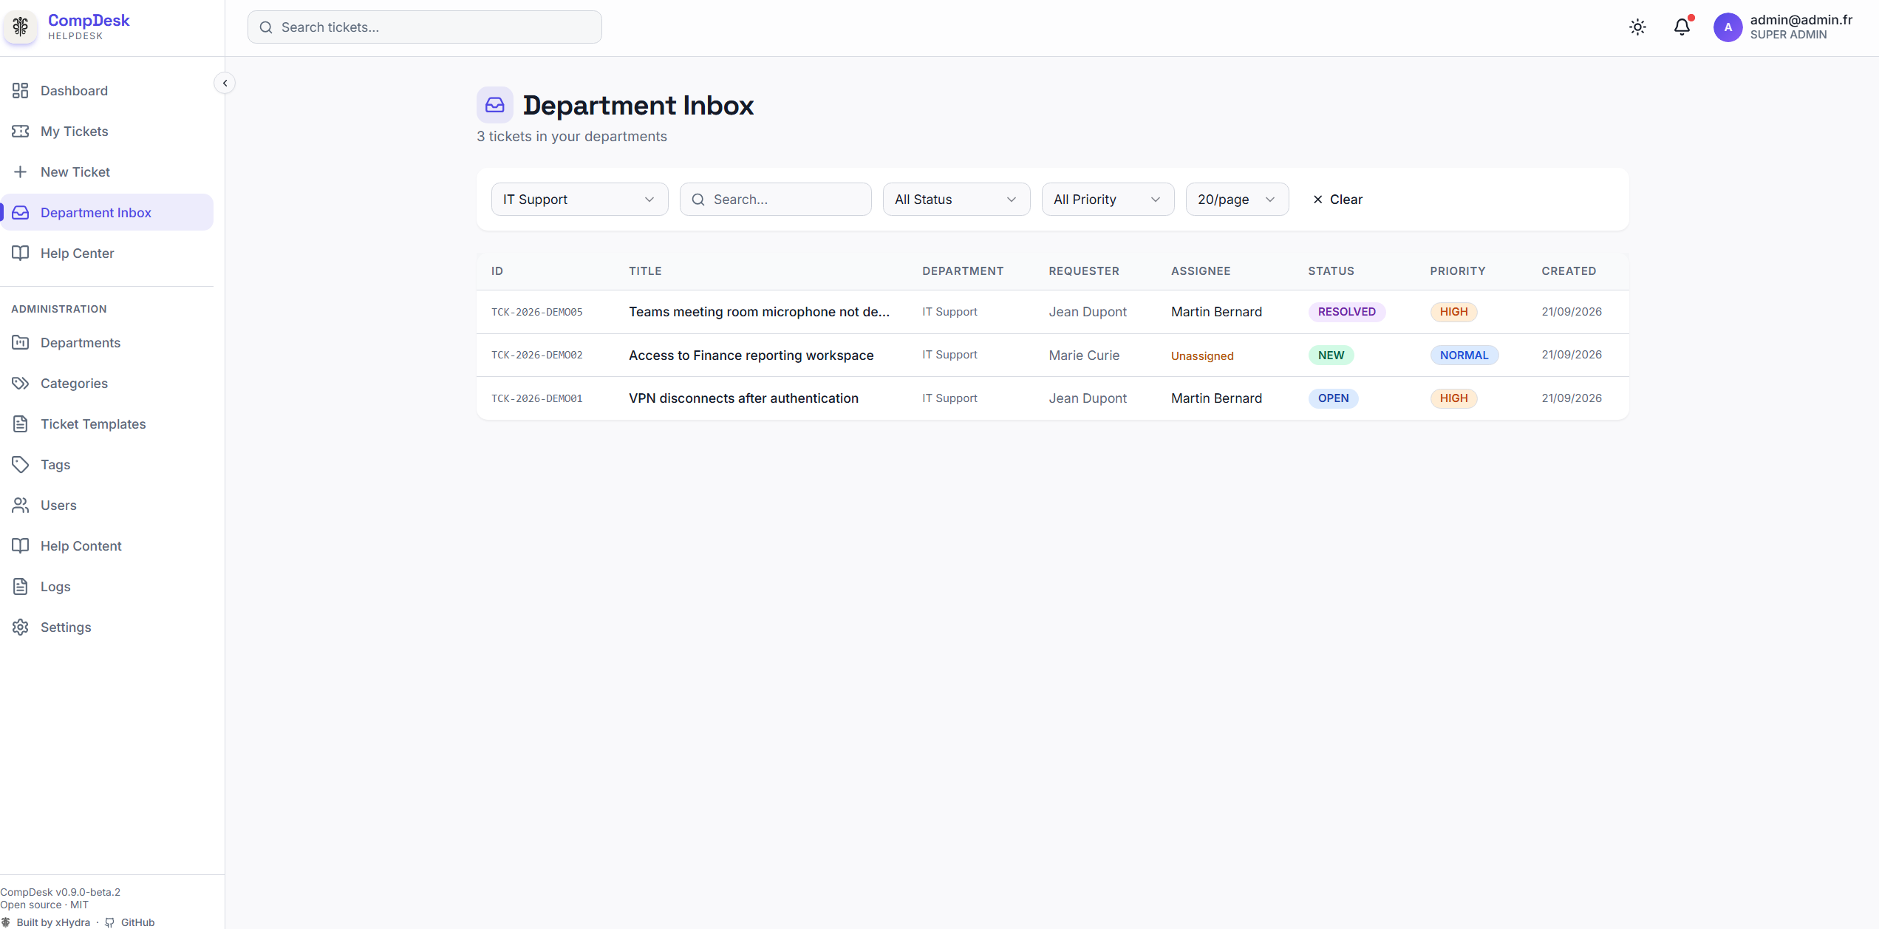This screenshot has width=1879, height=929.
Task: Click the magnifier icon in the top search bar
Action: [x=266, y=27]
